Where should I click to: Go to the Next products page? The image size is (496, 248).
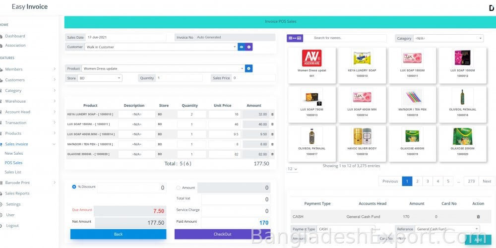(x=487, y=181)
